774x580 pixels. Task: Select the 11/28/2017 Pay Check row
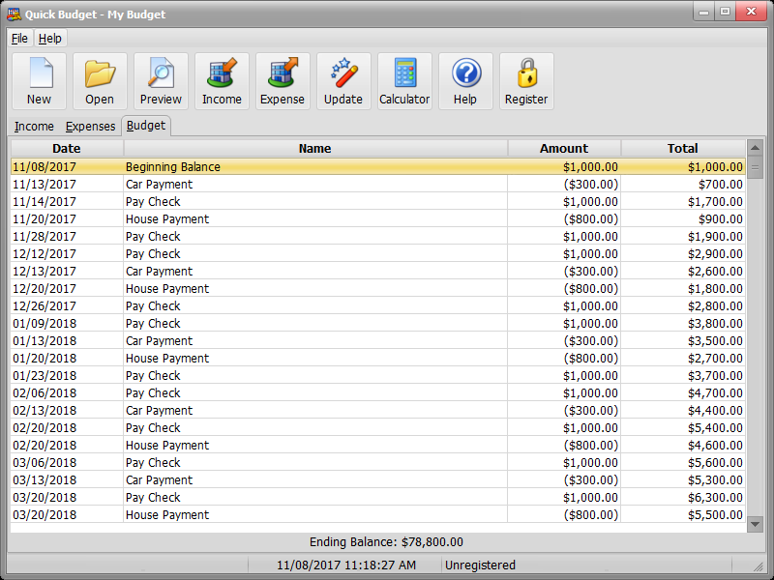pos(377,236)
